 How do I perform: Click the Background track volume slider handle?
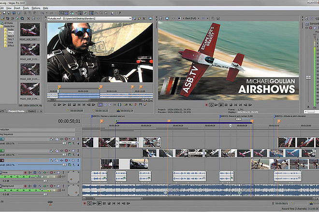tap(45, 194)
